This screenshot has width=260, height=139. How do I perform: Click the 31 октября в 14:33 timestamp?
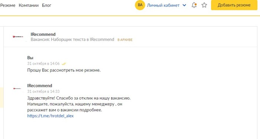(43, 91)
